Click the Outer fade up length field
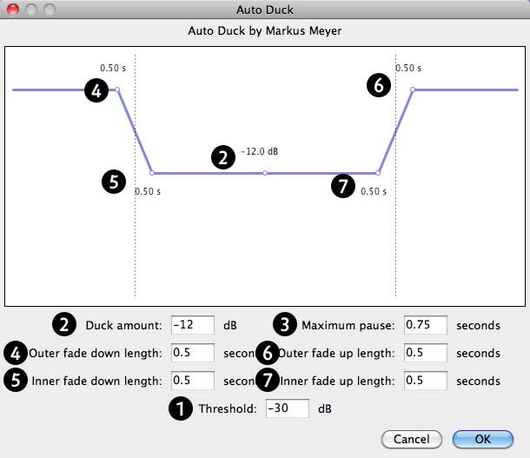 coord(426,353)
